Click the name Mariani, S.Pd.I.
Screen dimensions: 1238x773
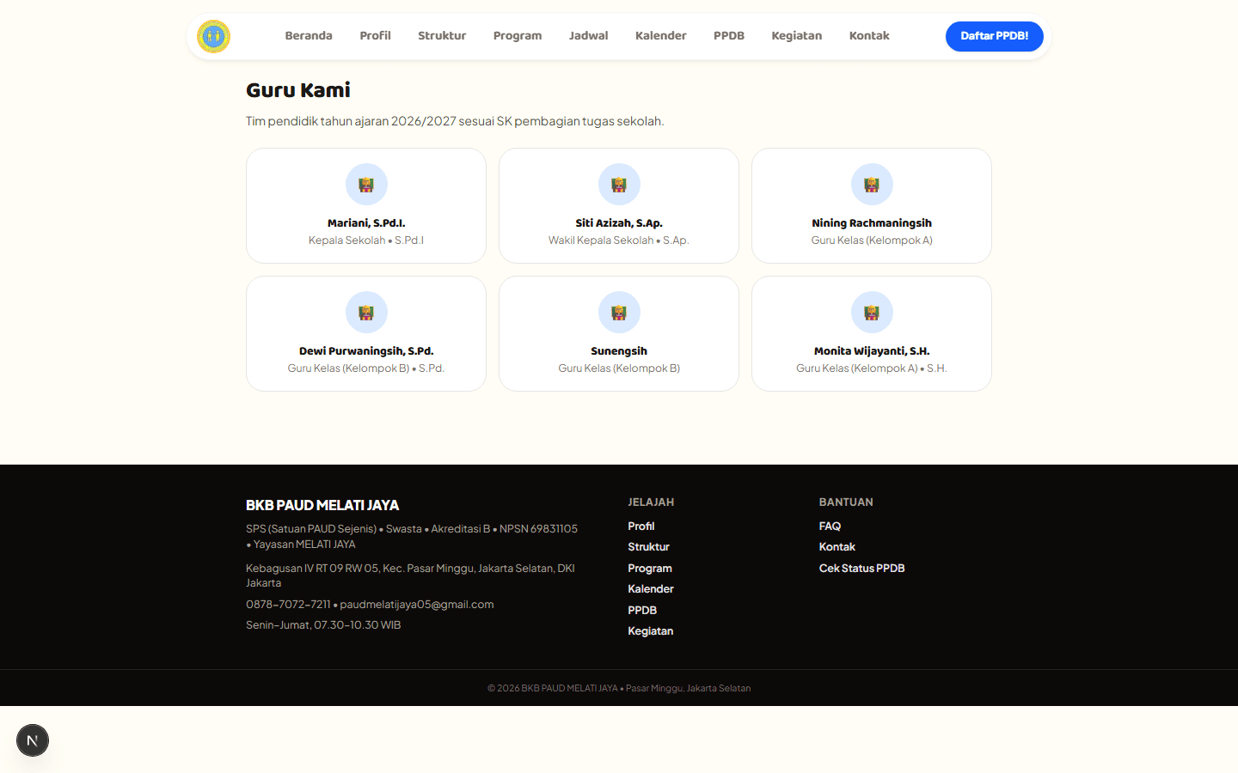click(x=366, y=223)
